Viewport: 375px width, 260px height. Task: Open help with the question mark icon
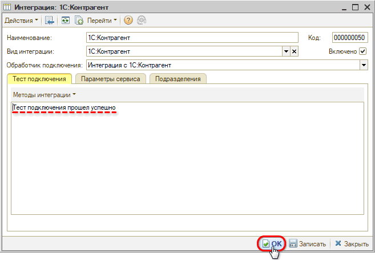(x=128, y=21)
